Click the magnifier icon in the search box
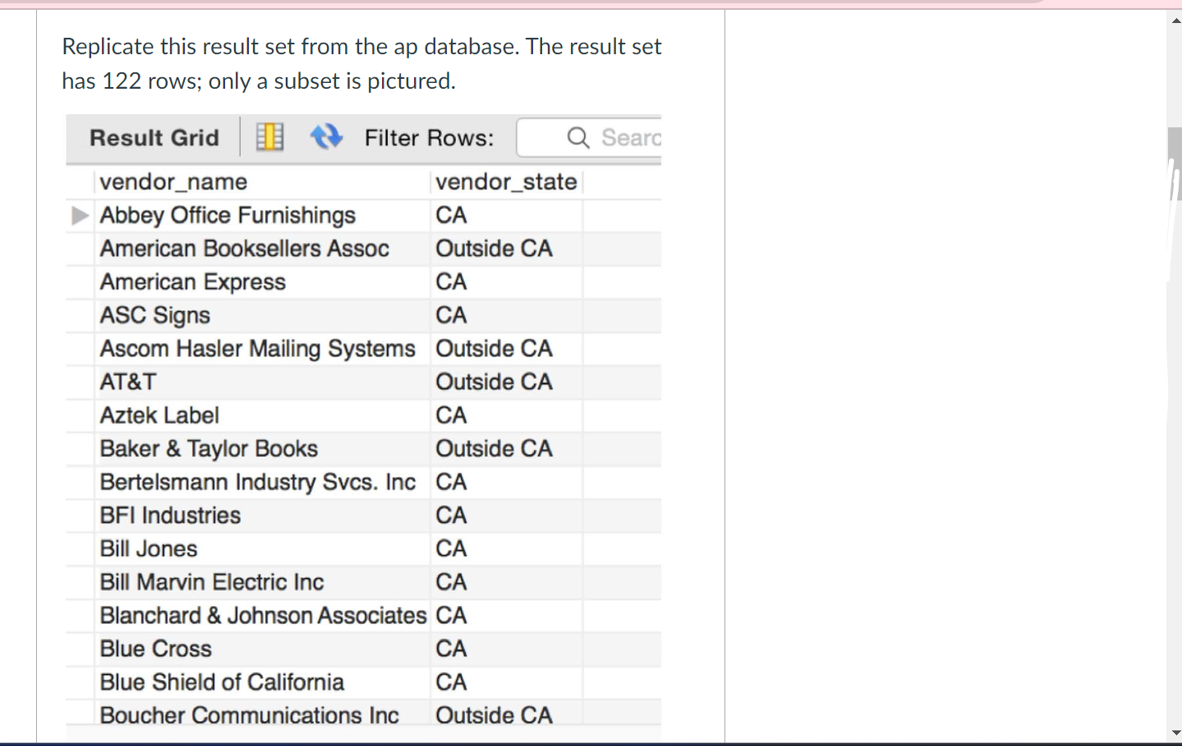This screenshot has width=1182, height=746. point(577,137)
